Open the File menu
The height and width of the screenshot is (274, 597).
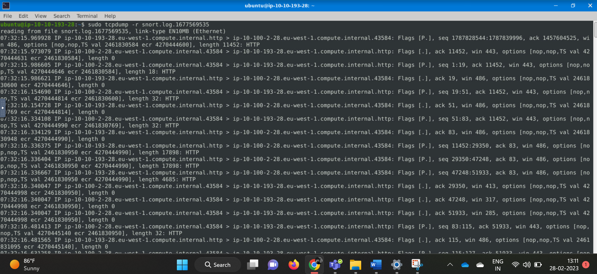click(7, 16)
